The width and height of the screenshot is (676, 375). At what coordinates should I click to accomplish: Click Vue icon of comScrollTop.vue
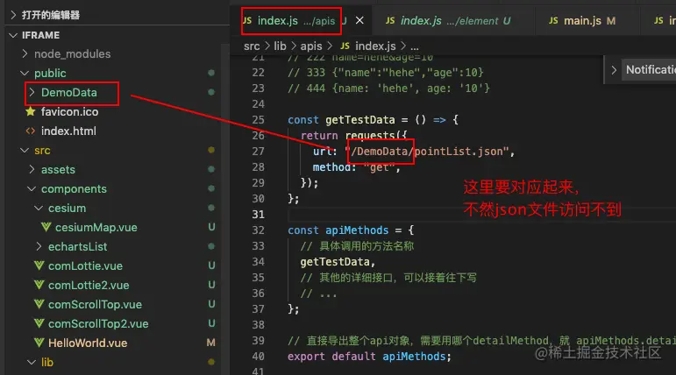[39, 304]
